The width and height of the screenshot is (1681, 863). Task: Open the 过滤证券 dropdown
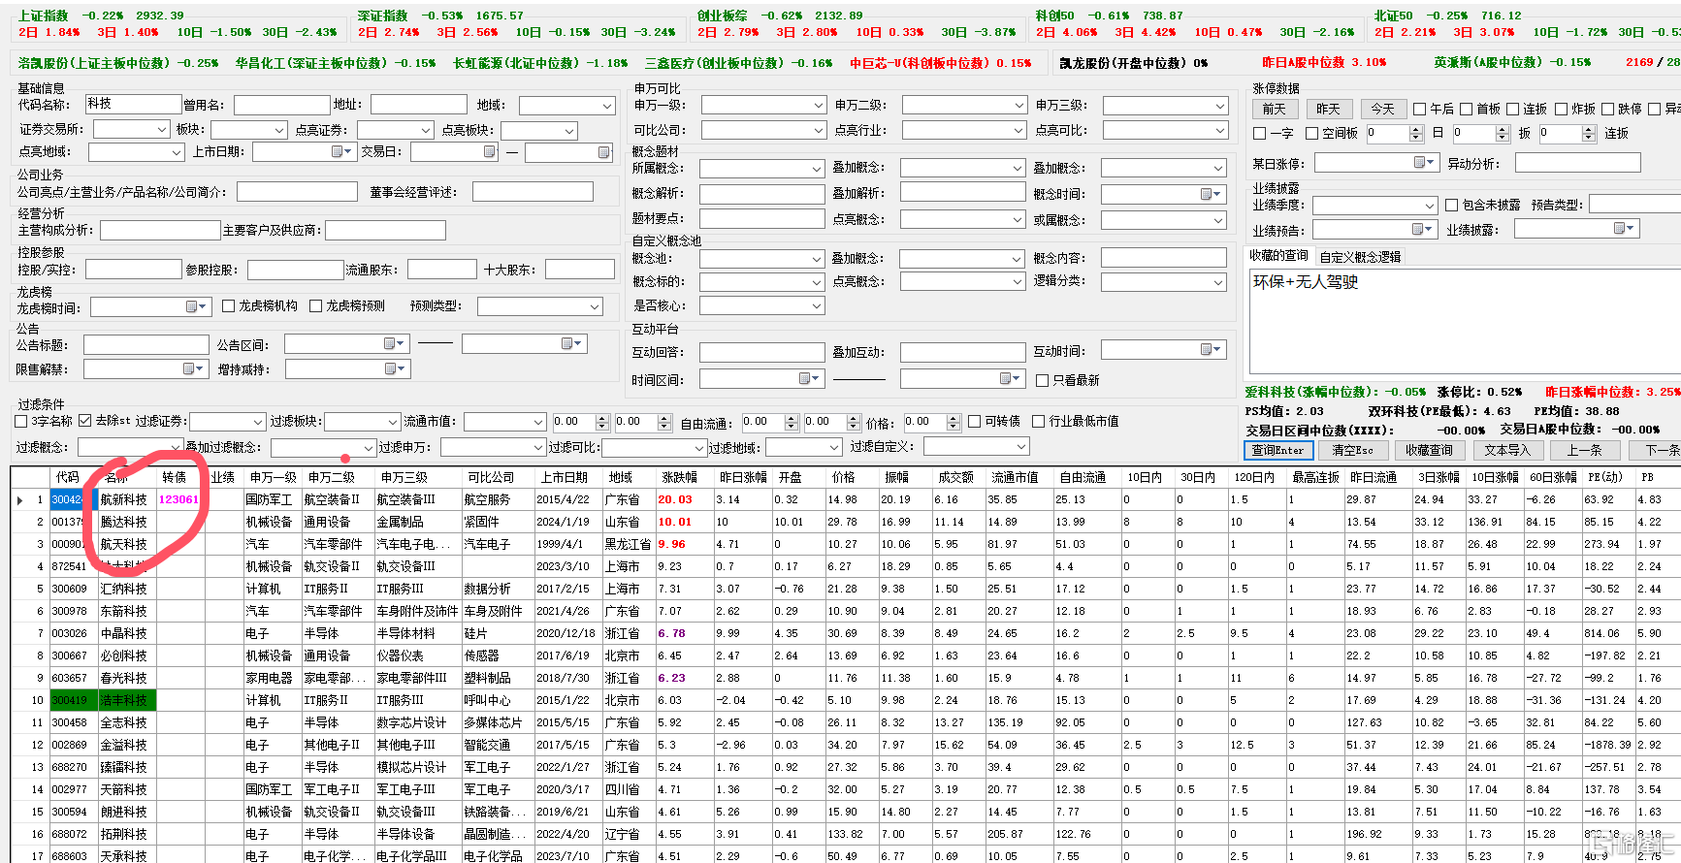256,422
